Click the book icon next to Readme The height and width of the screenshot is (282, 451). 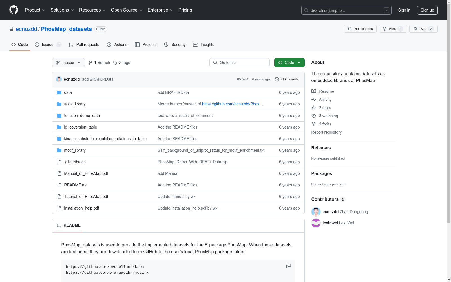(x=314, y=91)
